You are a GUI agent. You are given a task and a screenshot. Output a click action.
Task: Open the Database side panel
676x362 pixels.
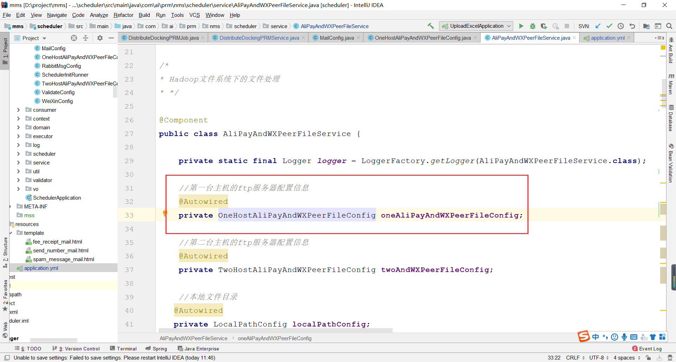(671, 118)
